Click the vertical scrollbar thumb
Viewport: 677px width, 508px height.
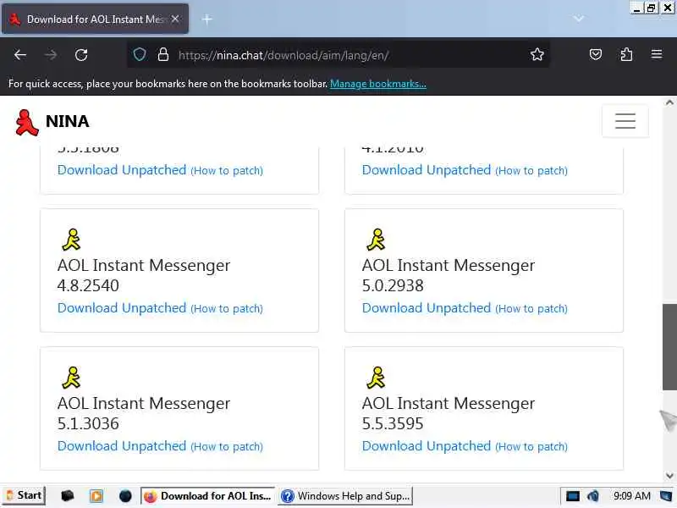pos(669,347)
